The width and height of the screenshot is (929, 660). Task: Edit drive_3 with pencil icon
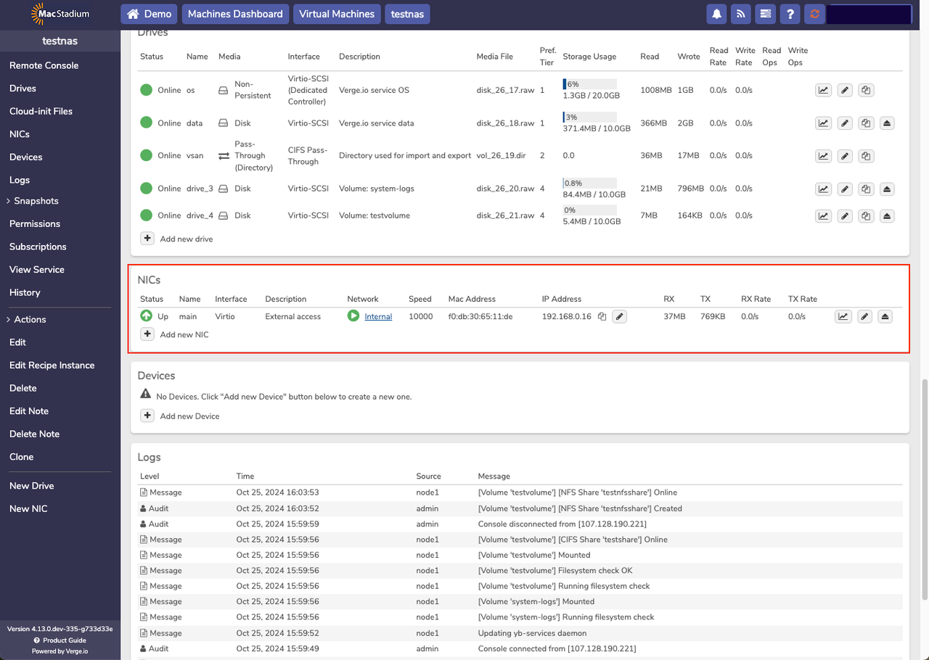click(845, 189)
